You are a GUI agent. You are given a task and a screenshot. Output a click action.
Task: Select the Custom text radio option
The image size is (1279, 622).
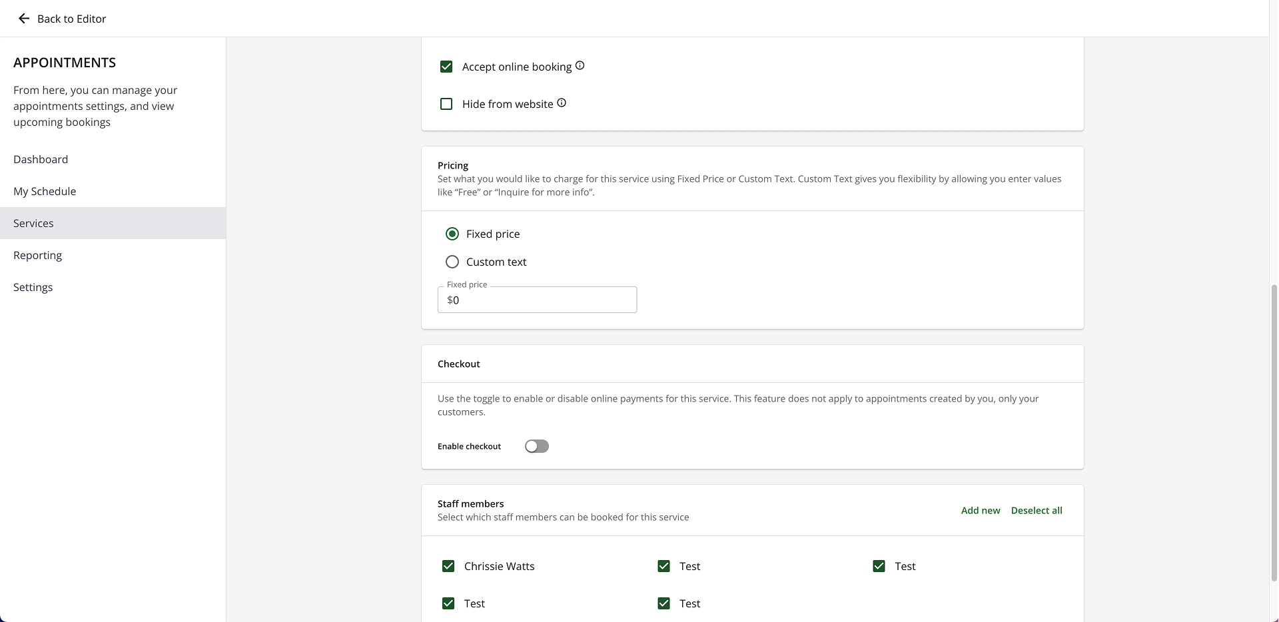pos(452,262)
